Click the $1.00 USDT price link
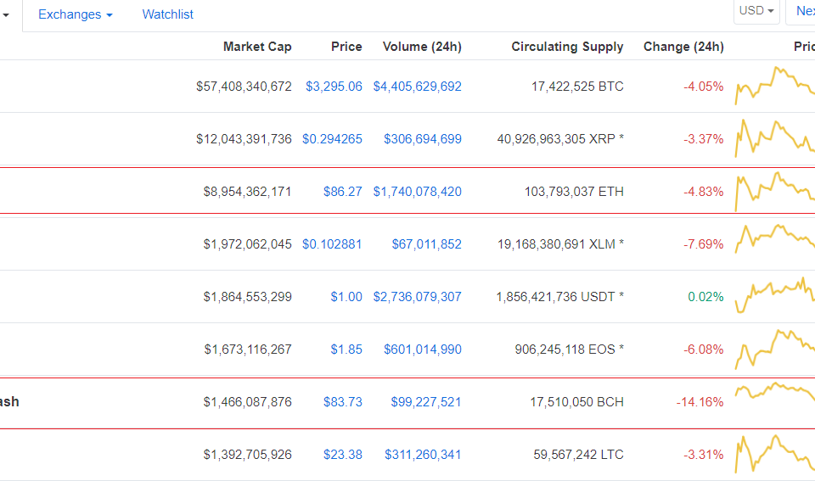The width and height of the screenshot is (815, 481). pos(346,297)
